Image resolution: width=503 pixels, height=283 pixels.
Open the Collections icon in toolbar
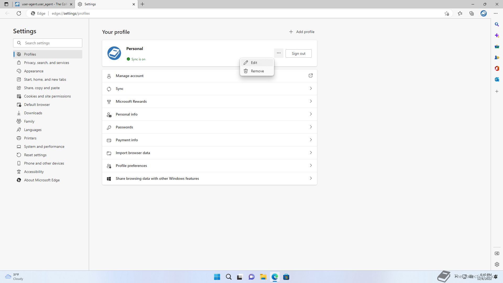[x=472, y=13]
